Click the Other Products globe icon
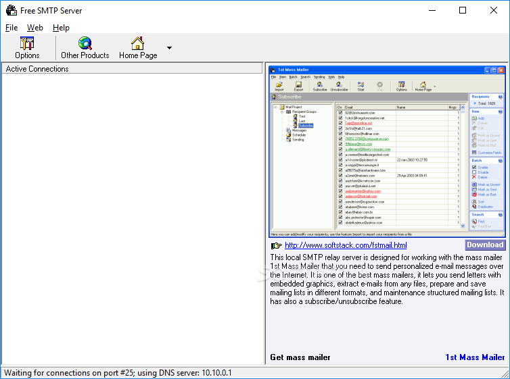510x379 pixels. 85,43
